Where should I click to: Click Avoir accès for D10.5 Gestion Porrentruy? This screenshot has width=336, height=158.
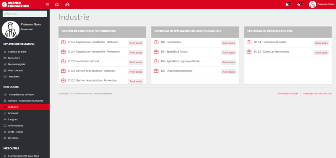[x=136, y=81]
